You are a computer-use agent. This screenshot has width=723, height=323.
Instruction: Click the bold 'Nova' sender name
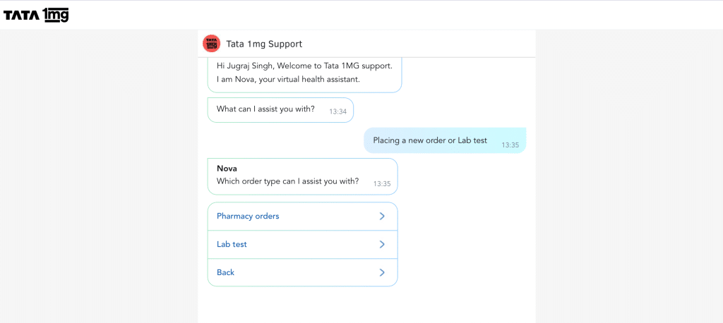pyautogui.click(x=227, y=169)
